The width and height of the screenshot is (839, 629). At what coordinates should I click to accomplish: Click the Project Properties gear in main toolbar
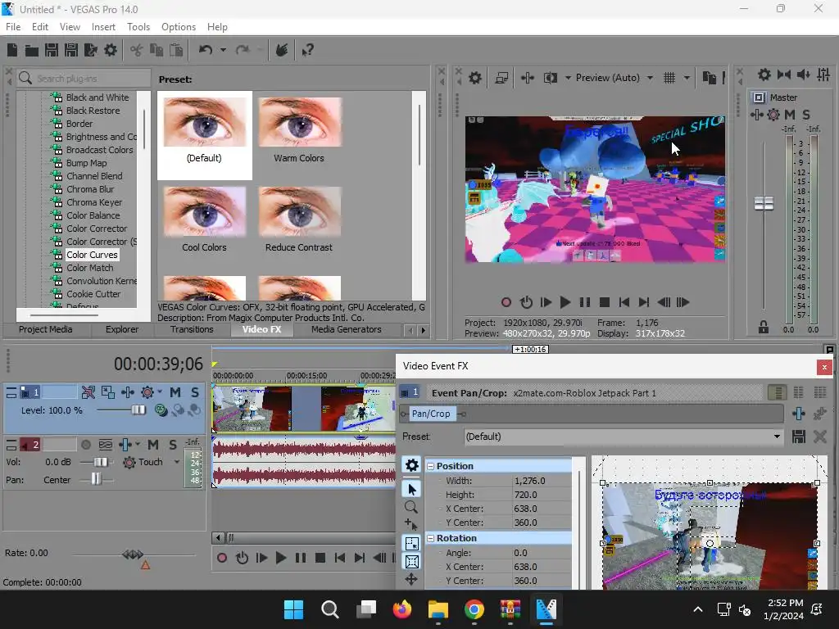coord(111,50)
